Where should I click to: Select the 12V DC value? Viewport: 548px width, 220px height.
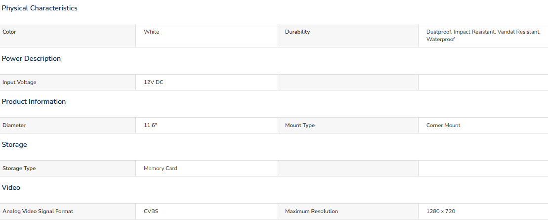click(153, 83)
